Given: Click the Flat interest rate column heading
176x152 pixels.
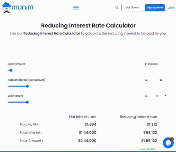Looking at the screenshot, I should (x=83, y=117).
